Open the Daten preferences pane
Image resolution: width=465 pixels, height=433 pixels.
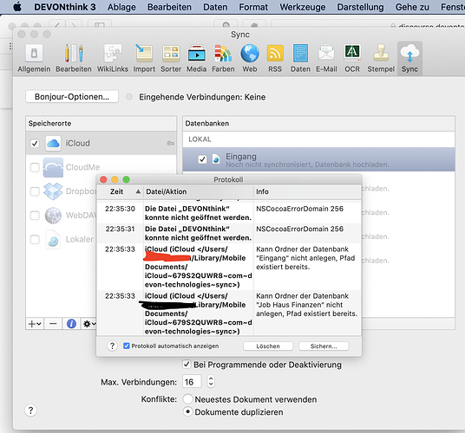(x=300, y=59)
